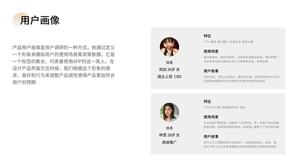Viewport: 298px width, 167px height.
Task: Select the orange gradient circle behind title
Action: tap(21, 21)
